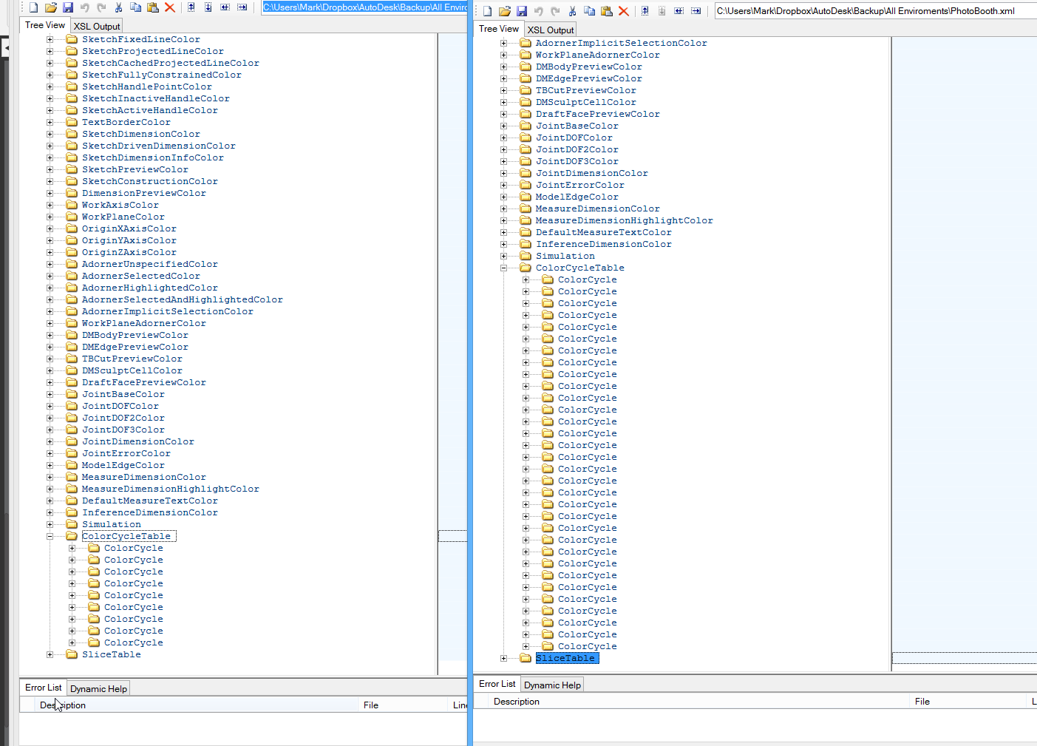Select WorkPlaneColor tree item
This screenshot has height=746, width=1037.
123,217
